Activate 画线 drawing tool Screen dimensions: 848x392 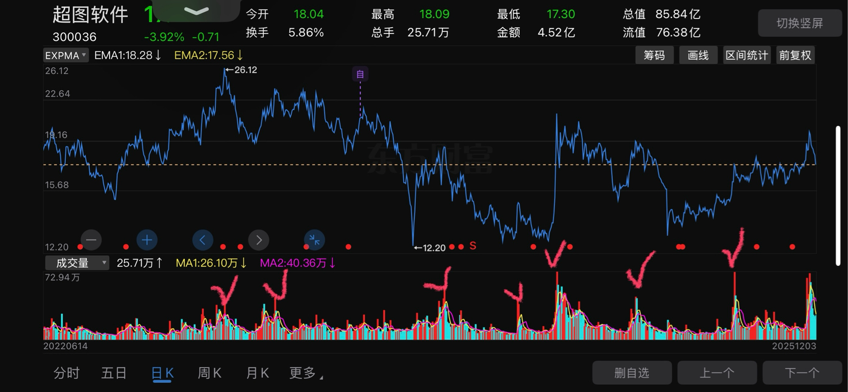(x=698, y=55)
